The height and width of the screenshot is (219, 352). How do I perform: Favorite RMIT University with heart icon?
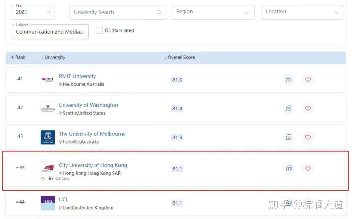(x=308, y=80)
